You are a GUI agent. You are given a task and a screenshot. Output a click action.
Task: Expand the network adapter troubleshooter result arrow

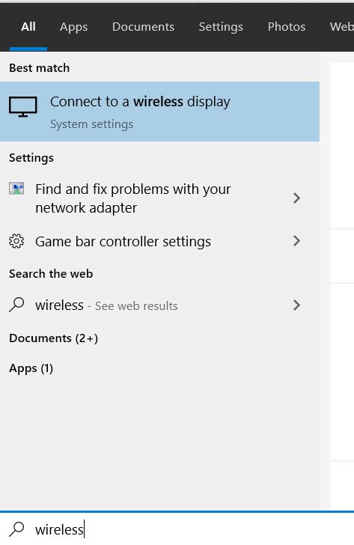(296, 198)
